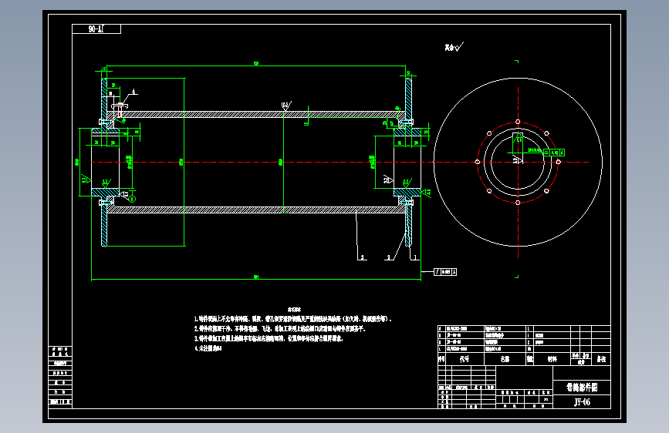Click the bottommost bolt hole on the red bolt circle
The height and width of the screenshot is (433, 669).
(x=518, y=203)
